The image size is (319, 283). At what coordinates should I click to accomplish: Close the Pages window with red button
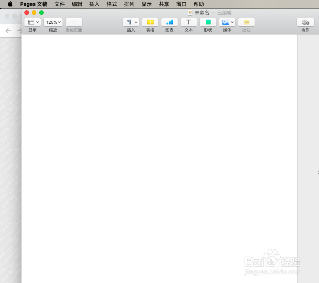(x=27, y=13)
